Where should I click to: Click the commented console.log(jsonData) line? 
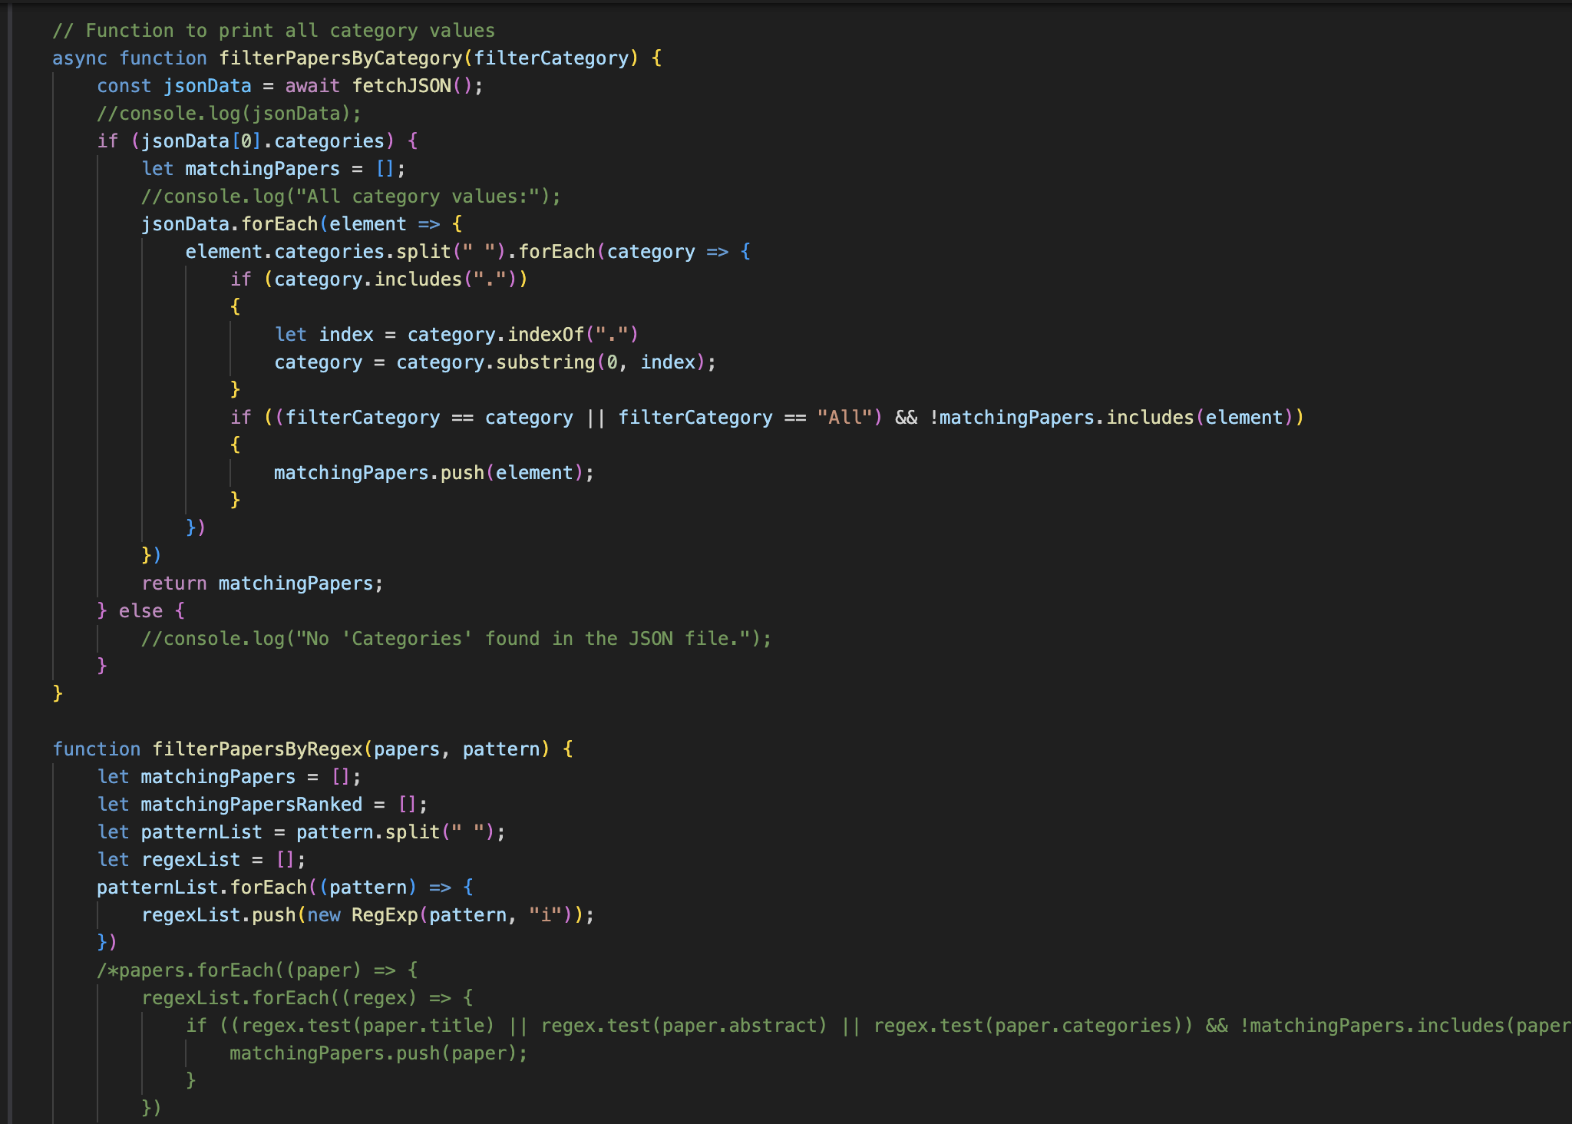pyautogui.click(x=229, y=114)
